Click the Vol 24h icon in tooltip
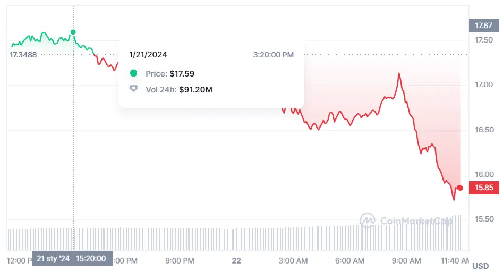Image resolution: width=503 pixels, height=280 pixels. click(x=133, y=89)
